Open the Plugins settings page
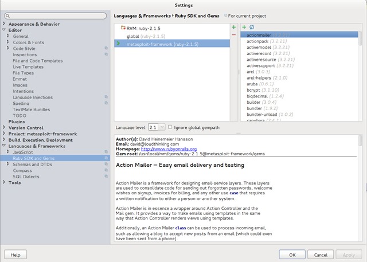 click(x=17, y=122)
